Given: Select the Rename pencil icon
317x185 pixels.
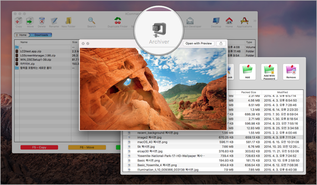Looking at the screenshot, I should (x=54, y=21).
